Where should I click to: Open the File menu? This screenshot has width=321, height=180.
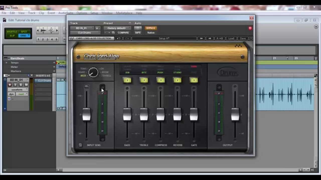click(4, 13)
